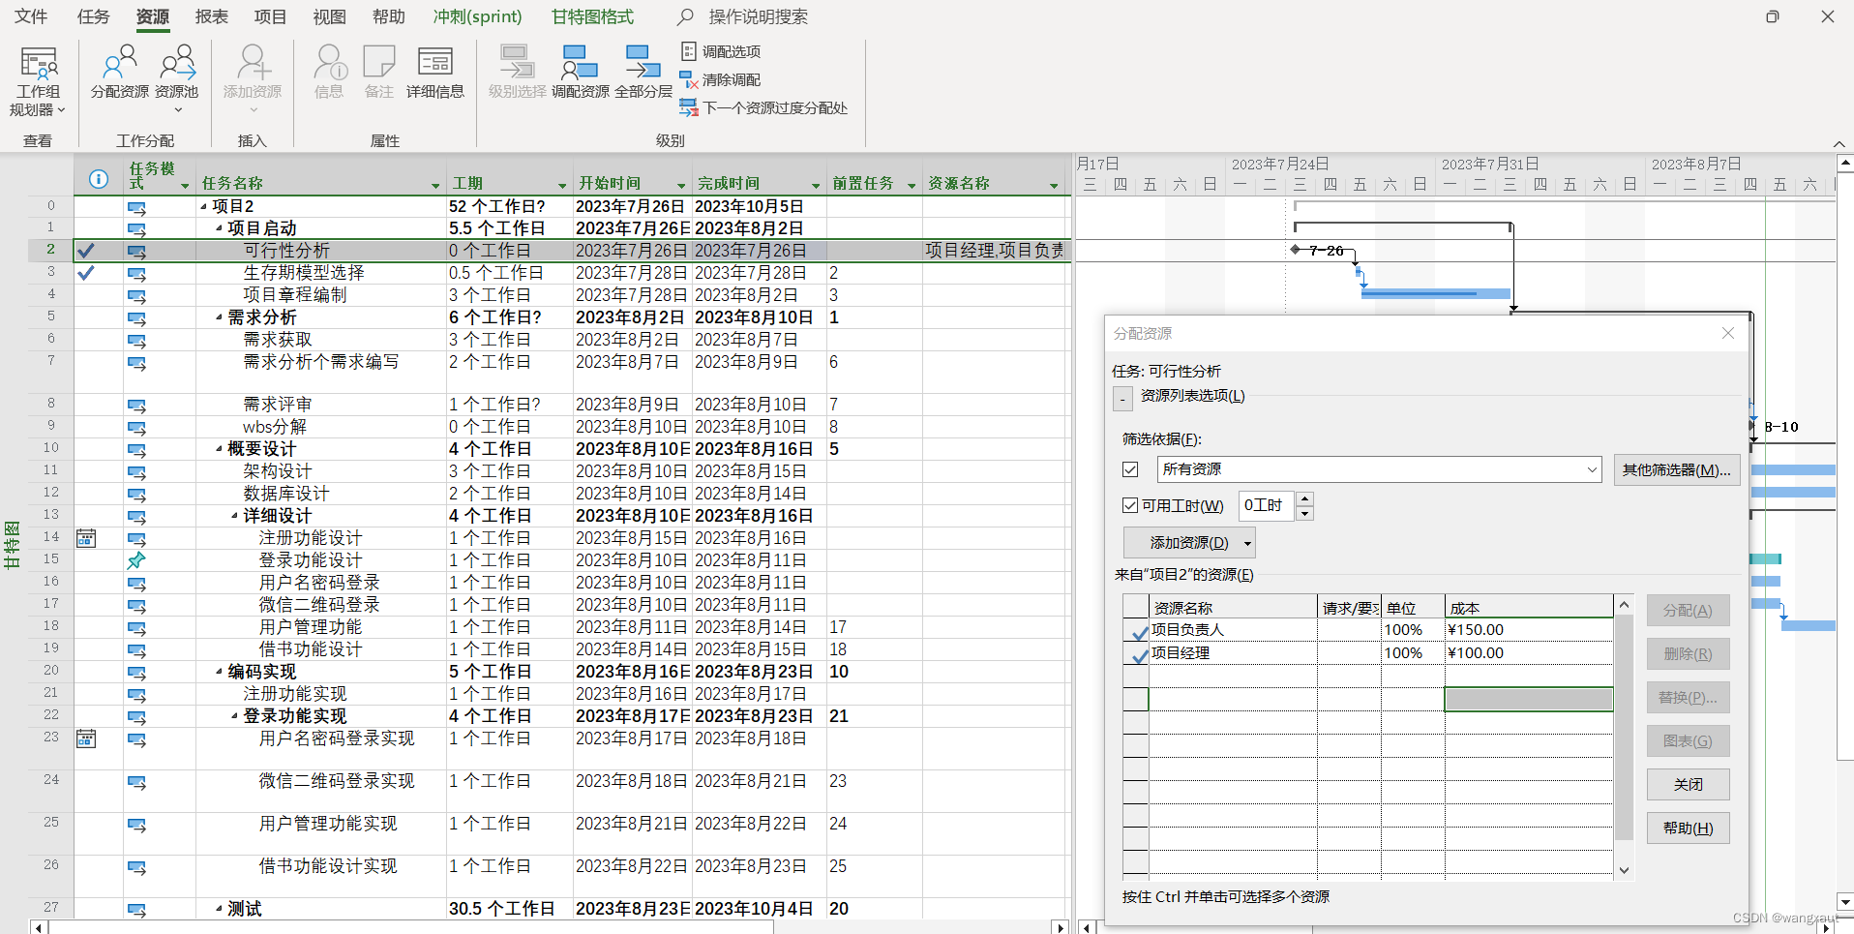Image resolution: width=1854 pixels, height=934 pixels.
Task: Click the 删除 remove button
Action: click(x=1688, y=654)
